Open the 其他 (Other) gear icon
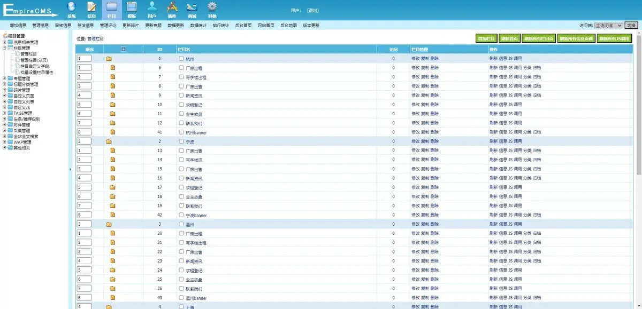Viewport: 642px width, 309px height. pos(212,7)
